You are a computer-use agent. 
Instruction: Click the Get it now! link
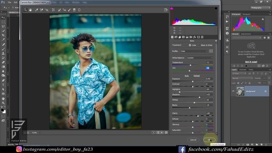pos(251,62)
